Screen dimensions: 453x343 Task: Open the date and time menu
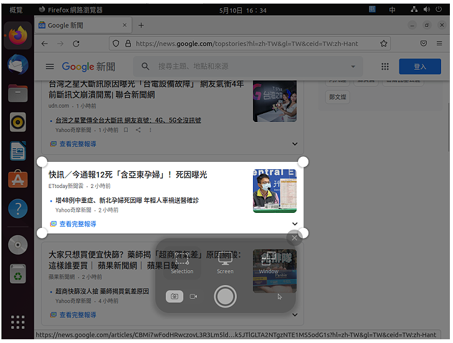(242, 11)
